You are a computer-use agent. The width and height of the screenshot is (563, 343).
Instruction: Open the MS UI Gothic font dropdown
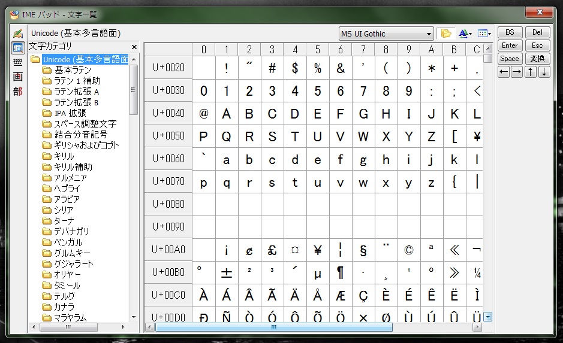[386, 34]
